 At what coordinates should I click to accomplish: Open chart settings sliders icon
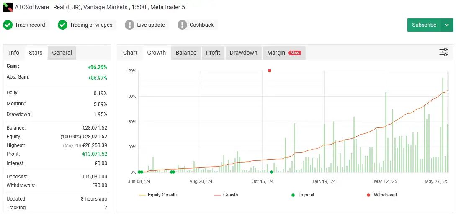click(x=443, y=52)
